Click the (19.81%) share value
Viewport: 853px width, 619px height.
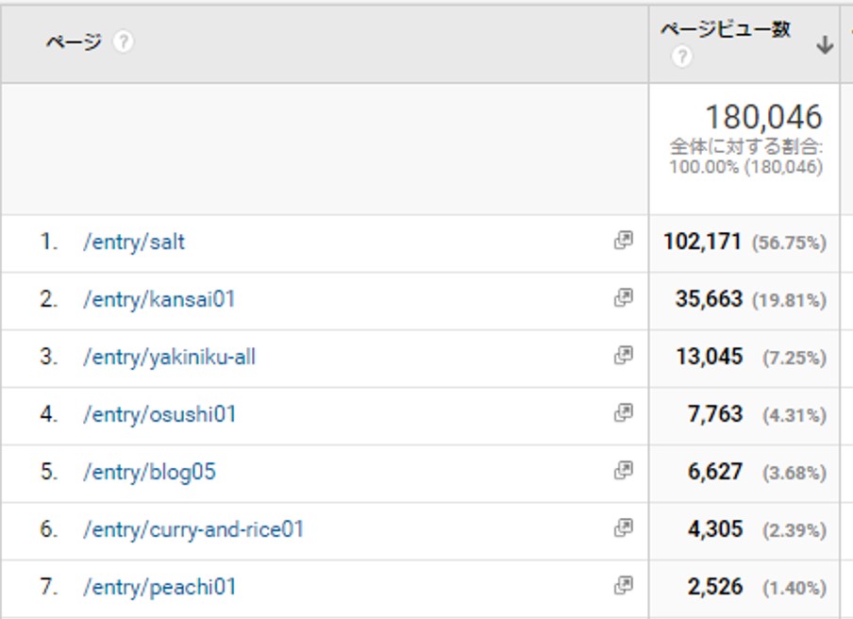click(790, 300)
